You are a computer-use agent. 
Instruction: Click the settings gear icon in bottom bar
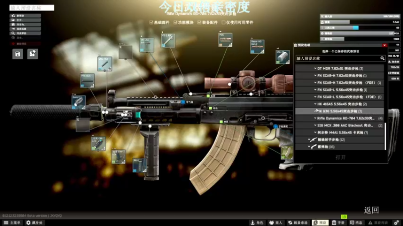(x=396, y=222)
